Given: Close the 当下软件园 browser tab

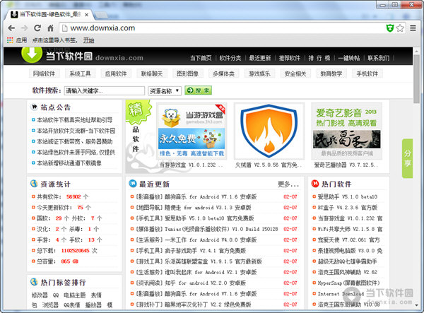Looking at the screenshot, I should pos(86,15).
